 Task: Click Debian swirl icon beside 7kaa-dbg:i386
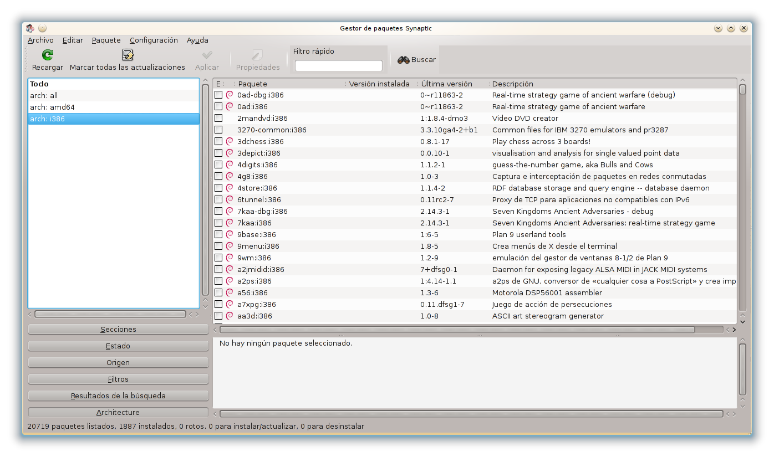pos(230,211)
